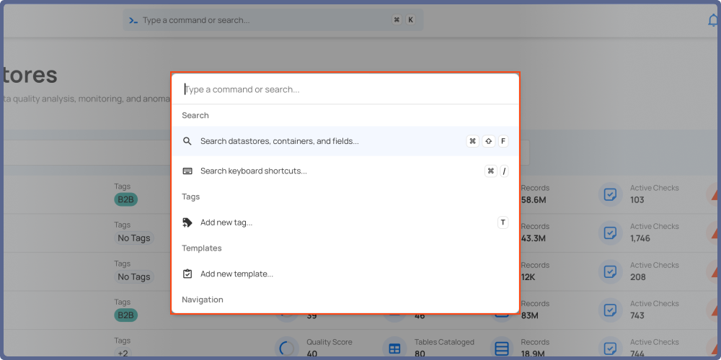
Task: Choose Add new tag command
Action: click(345, 222)
